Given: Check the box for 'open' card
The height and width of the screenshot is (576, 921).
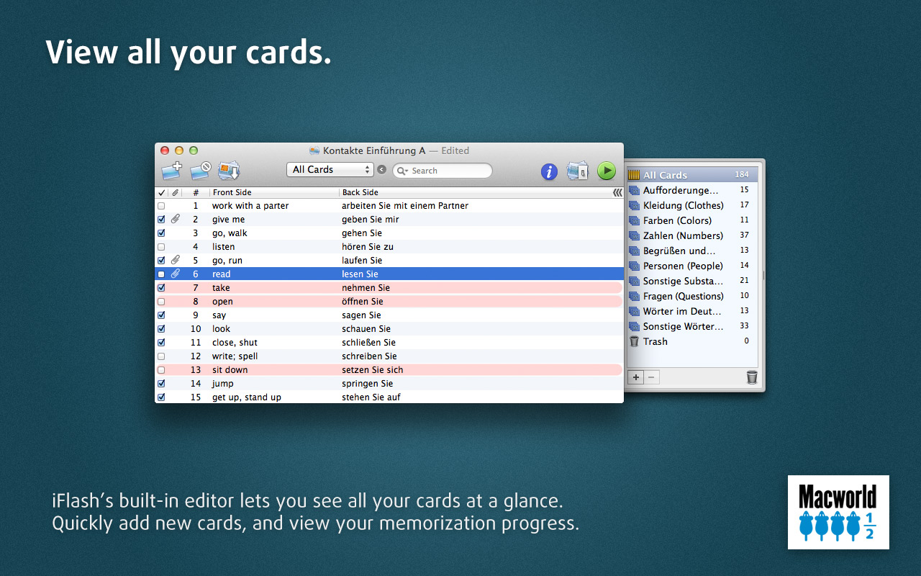Looking at the screenshot, I should (x=161, y=302).
